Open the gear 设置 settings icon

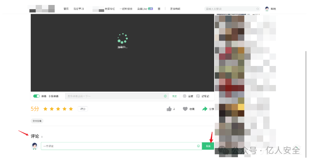[184, 96]
